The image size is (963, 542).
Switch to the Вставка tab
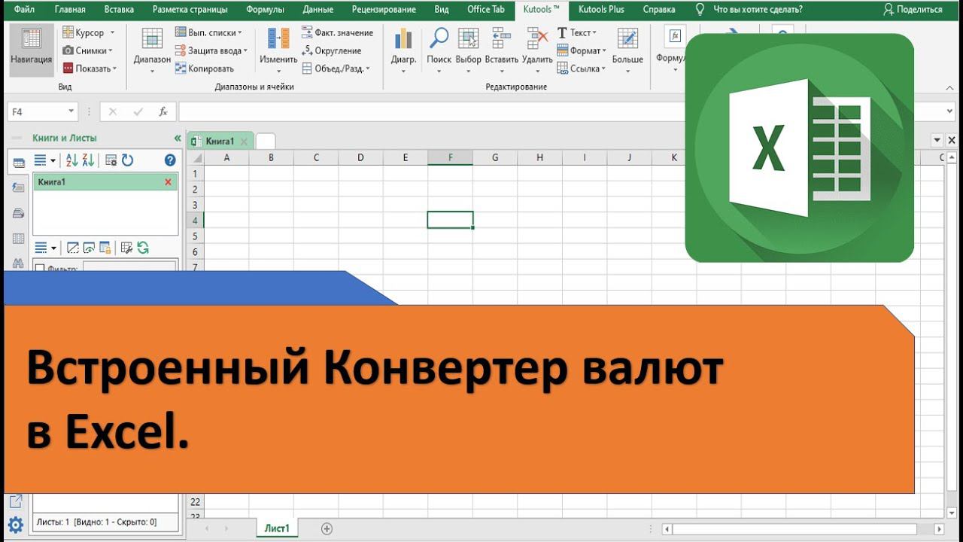tap(119, 10)
